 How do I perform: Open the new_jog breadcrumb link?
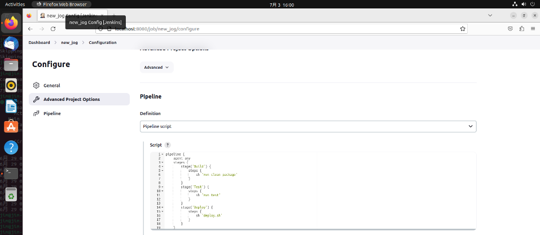point(69,43)
